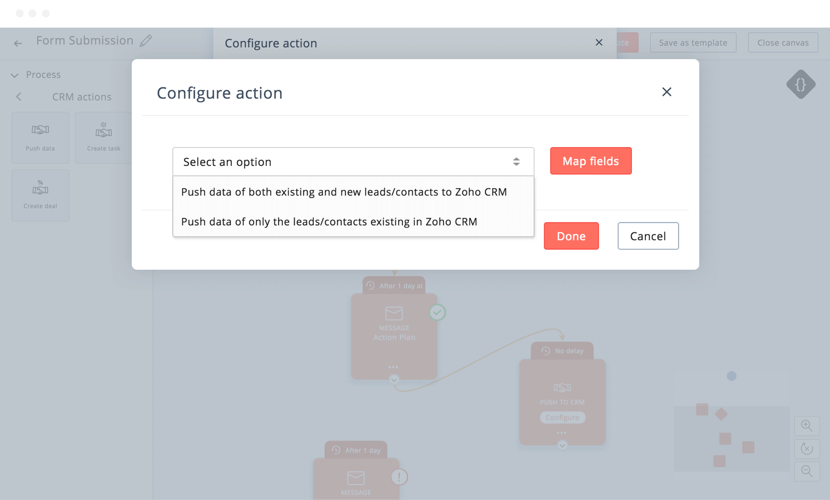Image resolution: width=830 pixels, height=500 pixels.
Task: Click Configure on the Push to CRM node
Action: (562, 418)
